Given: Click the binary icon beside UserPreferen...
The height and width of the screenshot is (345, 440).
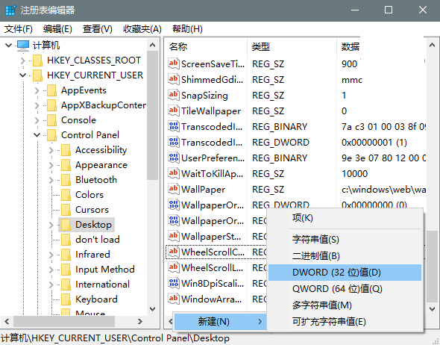Looking at the screenshot, I should (x=174, y=158).
